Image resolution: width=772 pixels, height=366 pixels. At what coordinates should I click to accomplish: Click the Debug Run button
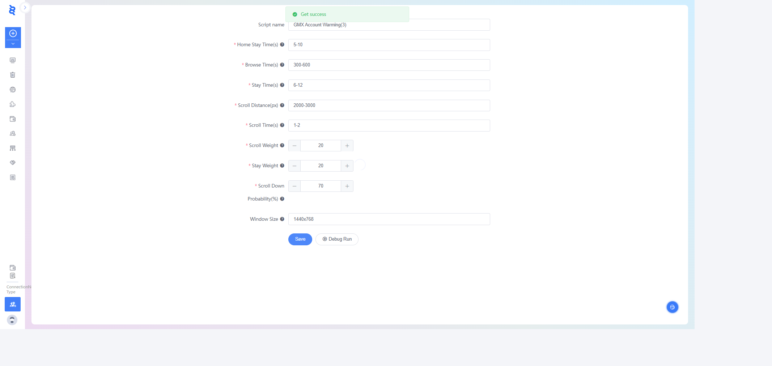[337, 239]
